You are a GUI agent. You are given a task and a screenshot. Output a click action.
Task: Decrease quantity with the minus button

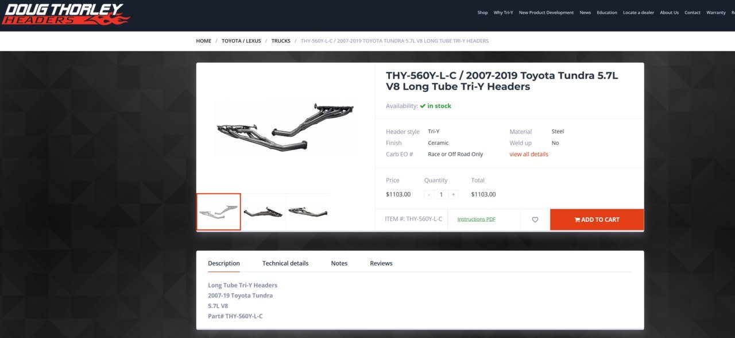pos(429,194)
